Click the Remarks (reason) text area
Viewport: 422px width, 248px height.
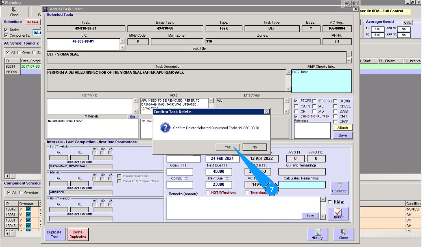(243, 208)
